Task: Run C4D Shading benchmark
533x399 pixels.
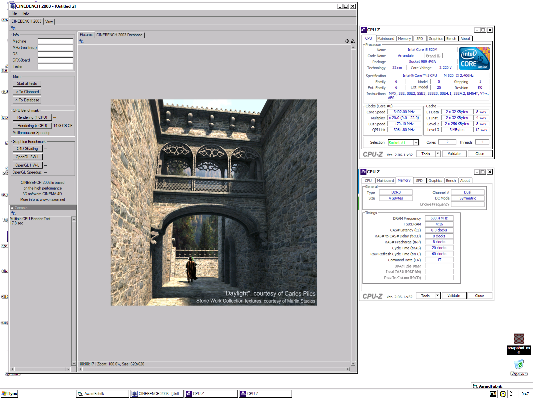Action: [x=27, y=149]
